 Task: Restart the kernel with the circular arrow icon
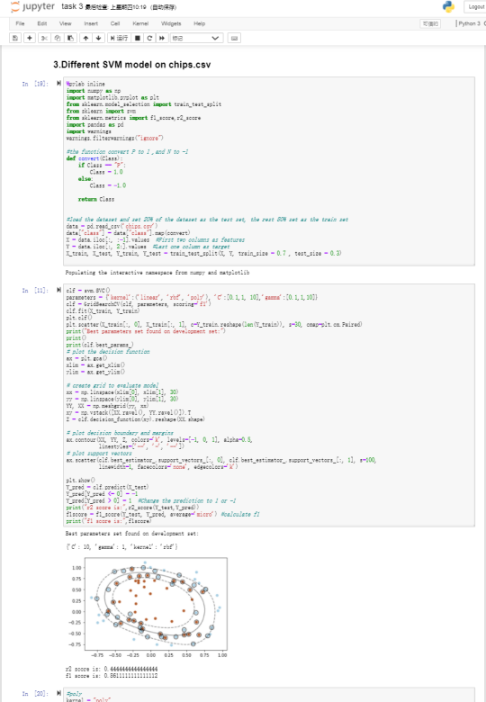[149, 38]
